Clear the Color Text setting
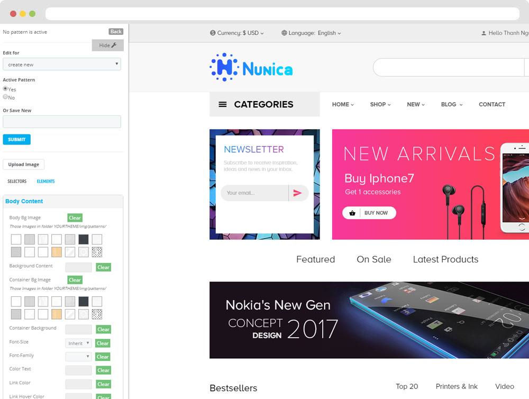 [103, 370]
